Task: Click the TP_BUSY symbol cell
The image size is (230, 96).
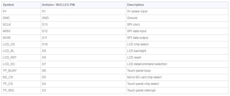Action: [x=21, y=71]
